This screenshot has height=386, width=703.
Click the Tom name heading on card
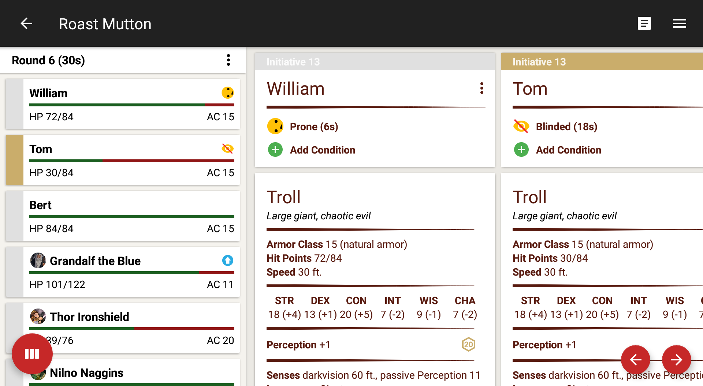(530, 89)
